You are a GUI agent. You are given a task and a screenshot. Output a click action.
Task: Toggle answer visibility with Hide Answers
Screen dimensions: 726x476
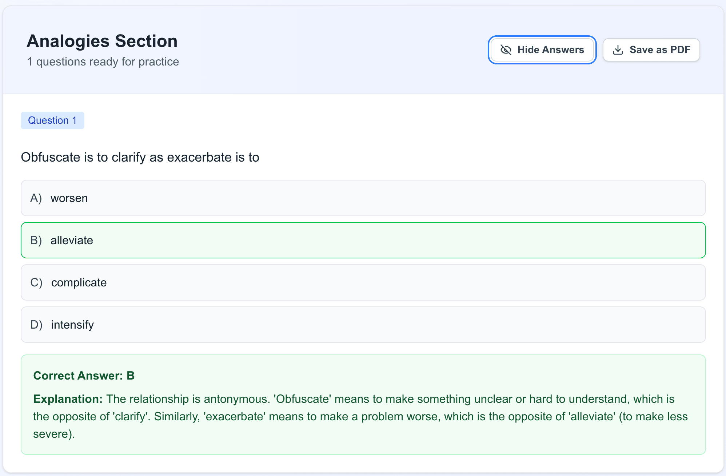coord(542,50)
